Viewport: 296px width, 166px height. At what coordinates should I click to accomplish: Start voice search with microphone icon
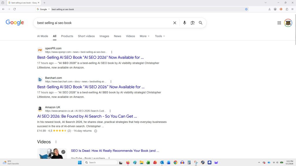pyautogui.click(x=184, y=23)
